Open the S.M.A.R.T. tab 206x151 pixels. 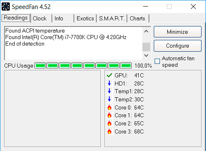(x=112, y=18)
